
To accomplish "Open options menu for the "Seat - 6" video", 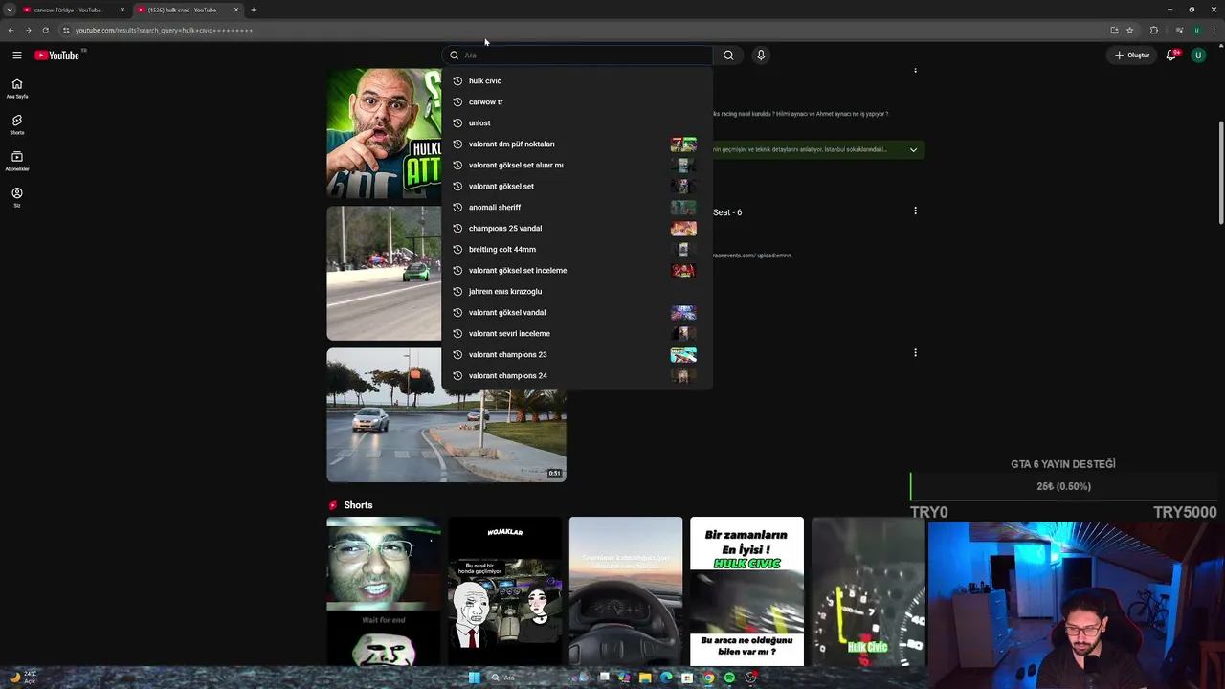I will 915,211.
